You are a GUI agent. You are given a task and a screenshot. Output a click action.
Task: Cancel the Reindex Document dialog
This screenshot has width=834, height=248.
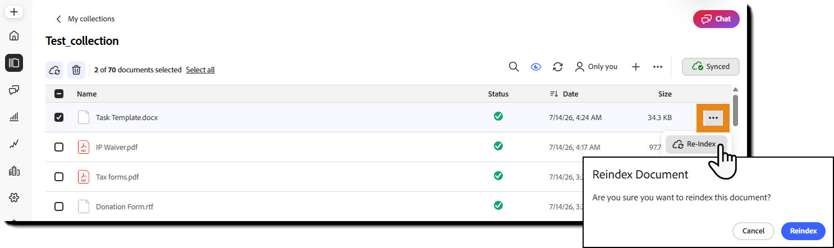[753, 231]
